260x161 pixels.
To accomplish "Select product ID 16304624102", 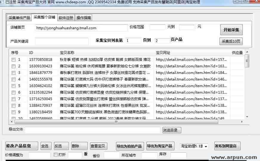I will tap(41, 86).
